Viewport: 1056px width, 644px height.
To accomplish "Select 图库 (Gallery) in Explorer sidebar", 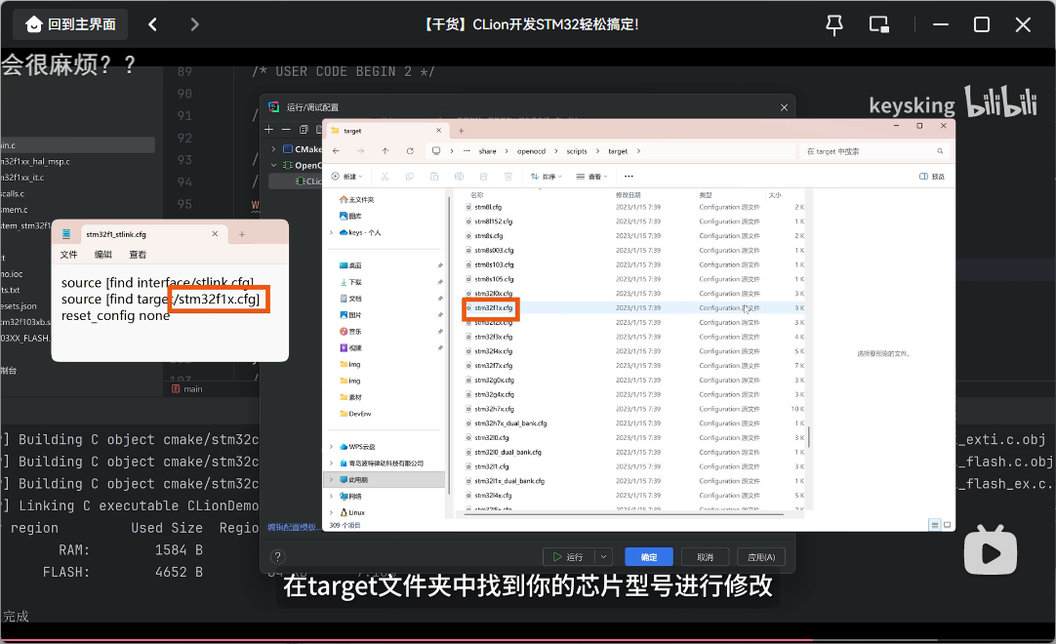I will 351,216.
